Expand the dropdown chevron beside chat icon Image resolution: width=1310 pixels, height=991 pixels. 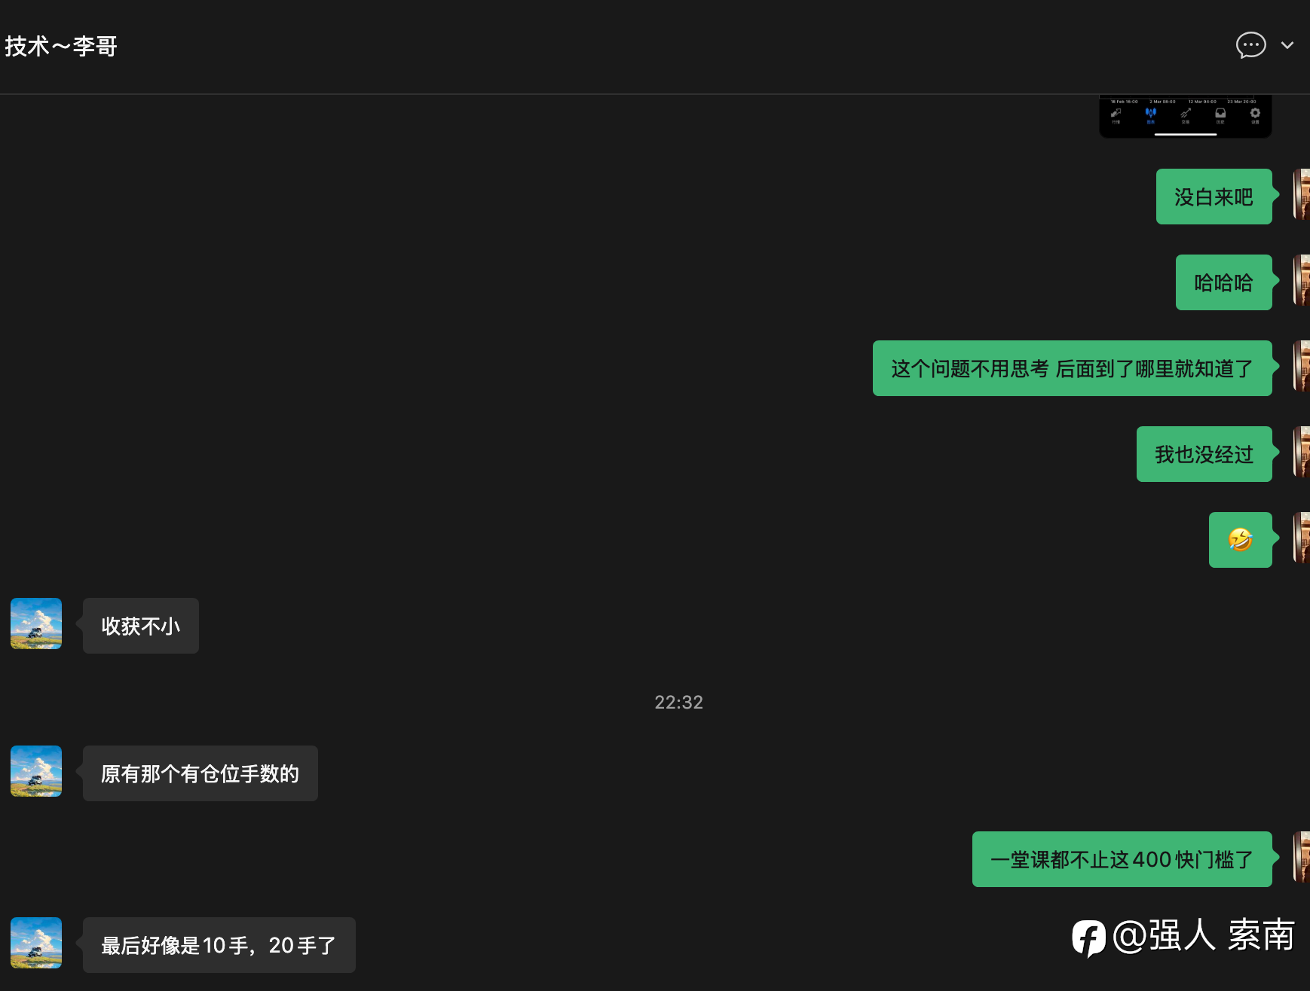click(1287, 45)
